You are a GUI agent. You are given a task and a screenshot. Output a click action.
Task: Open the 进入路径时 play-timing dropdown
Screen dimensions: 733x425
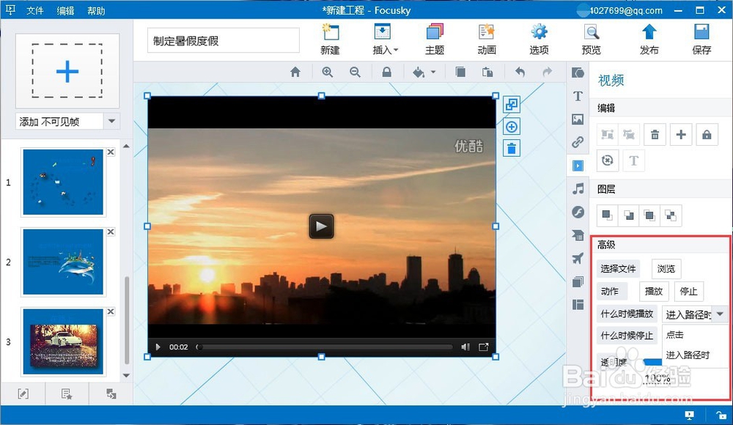point(695,314)
